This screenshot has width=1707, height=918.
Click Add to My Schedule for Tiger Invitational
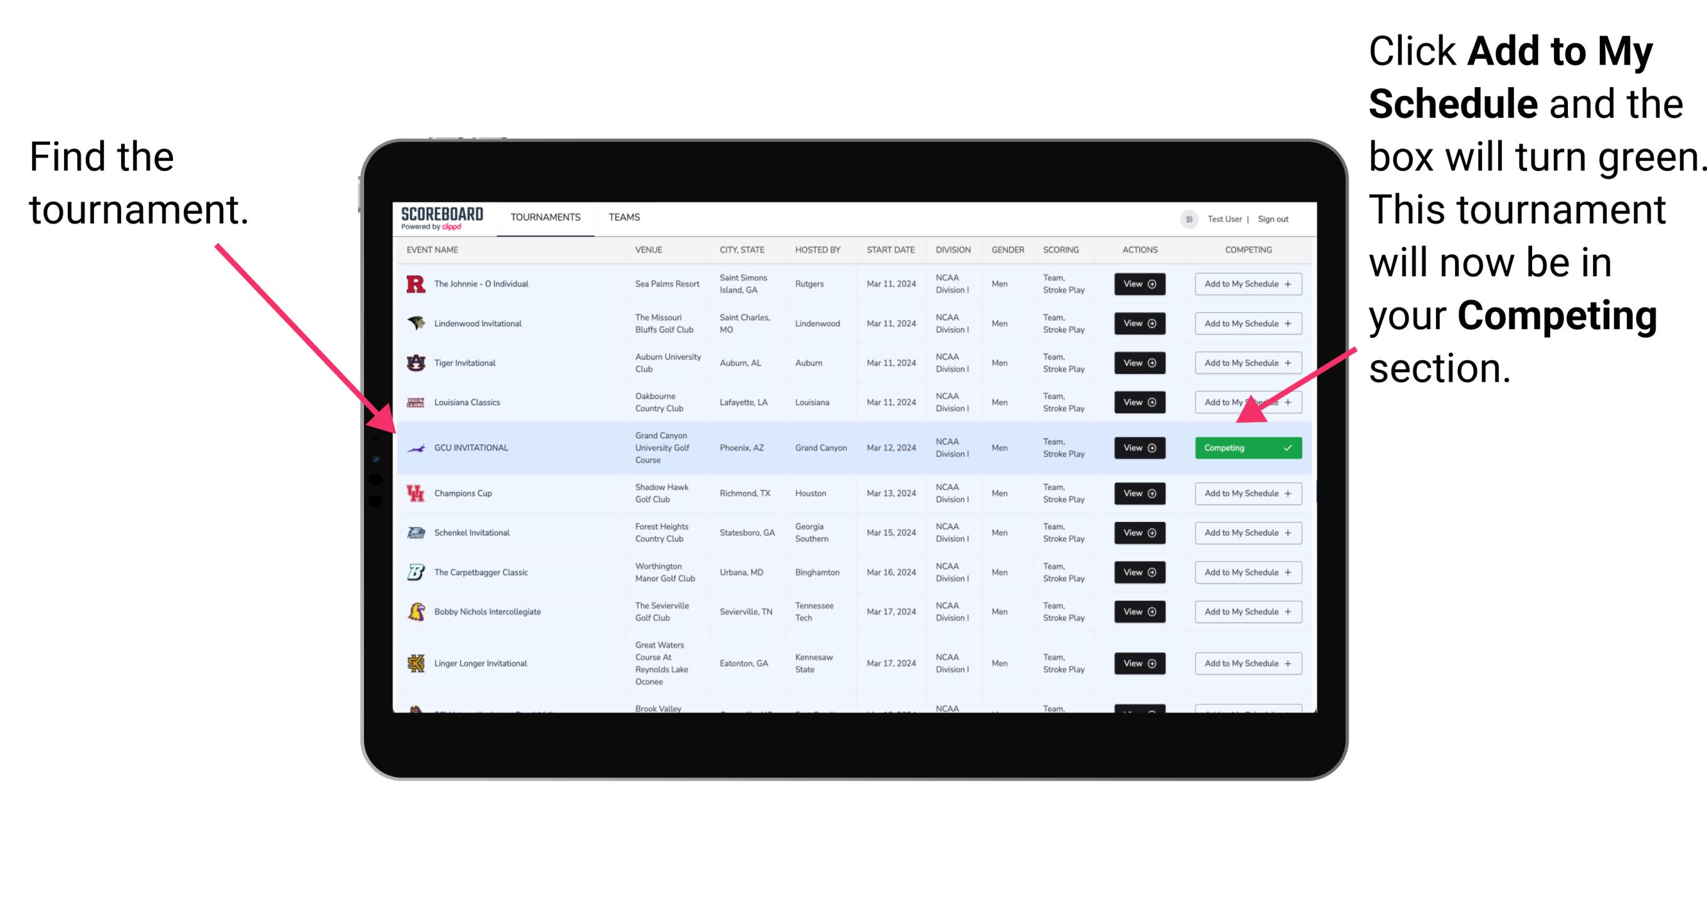[x=1247, y=363]
